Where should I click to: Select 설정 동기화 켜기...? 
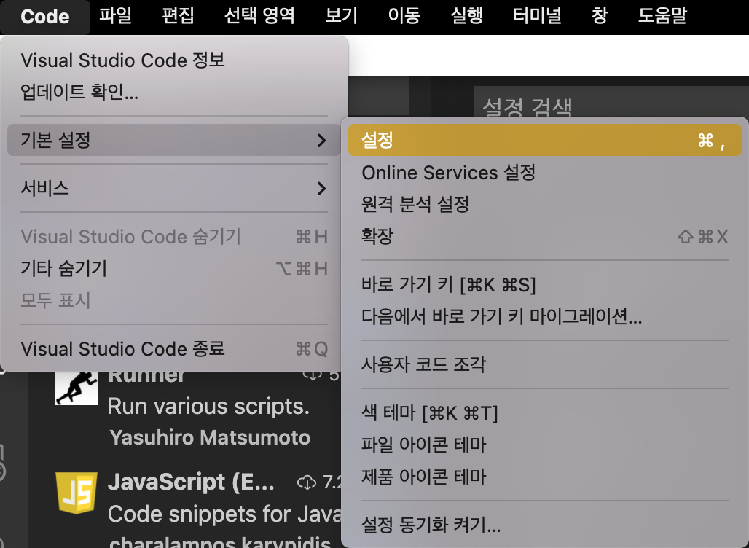pyautogui.click(x=544, y=525)
